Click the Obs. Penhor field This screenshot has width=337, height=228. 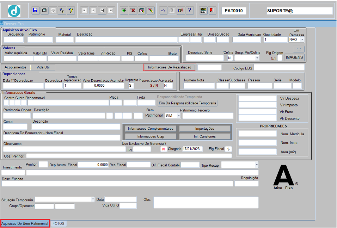click(x=129, y=156)
